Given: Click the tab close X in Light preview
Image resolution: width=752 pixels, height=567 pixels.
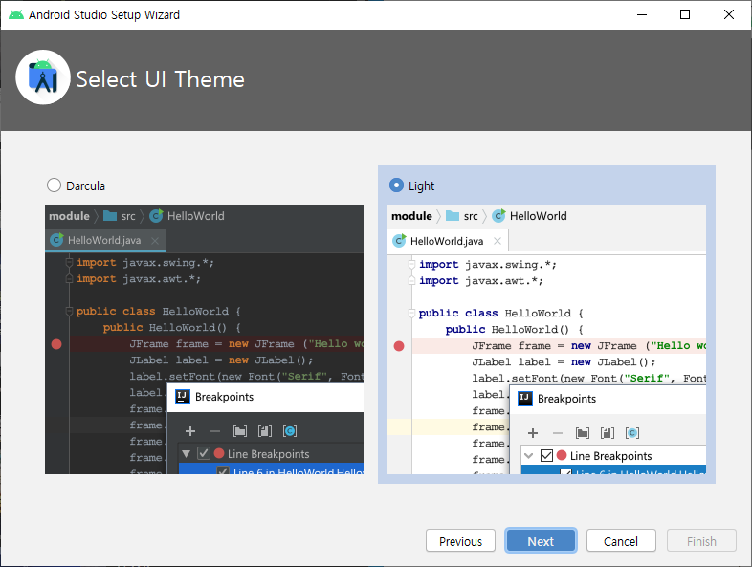Looking at the screenshot, I should coord(498,241).
